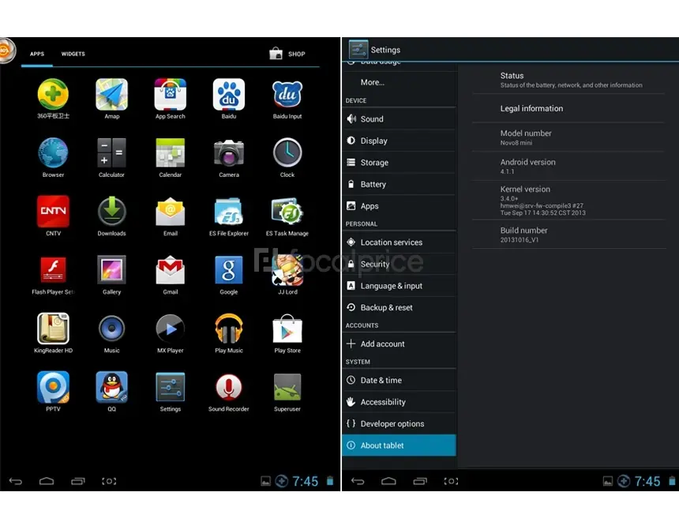This screenshot has width=679, height=526.
Task: Launch the Amap app
Action: click(112, 94)
